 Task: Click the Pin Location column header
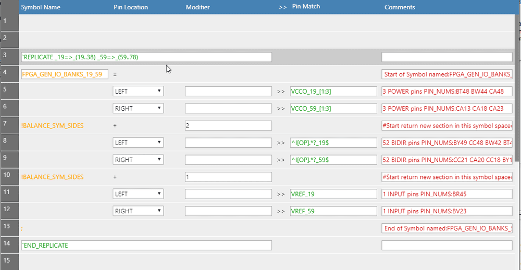[x=131, y=7]
